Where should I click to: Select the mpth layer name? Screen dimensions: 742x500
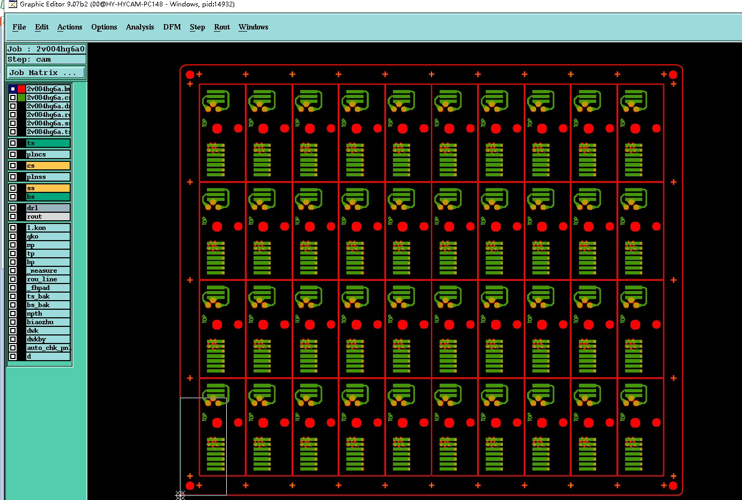tap(48, 314)
